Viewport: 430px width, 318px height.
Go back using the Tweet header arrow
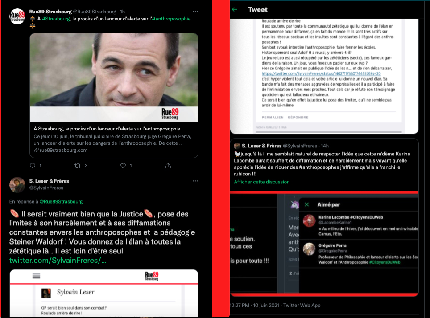[x=235, y=9]
